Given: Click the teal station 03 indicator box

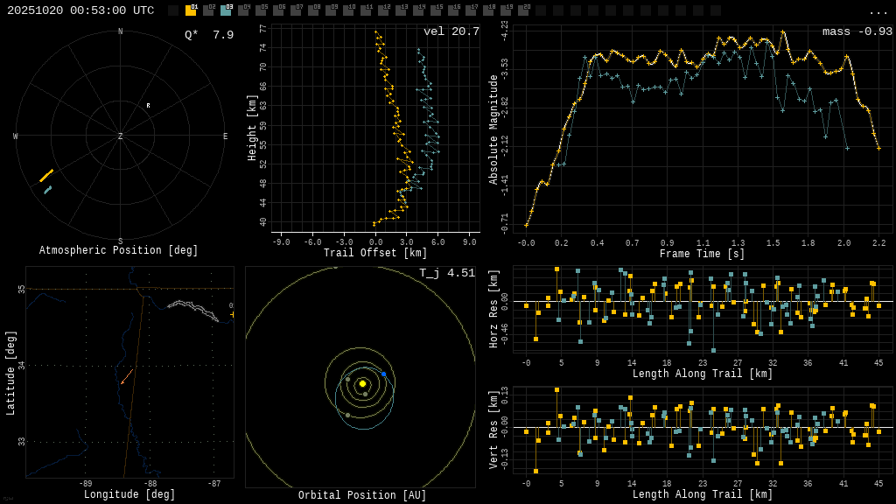Looking at the screenshot, I should pyautogui.click(x=226, y=10).
